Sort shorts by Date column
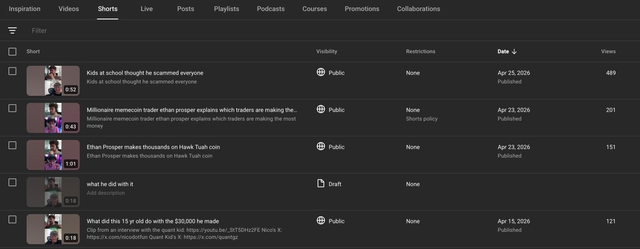The width and height of the screenshot is (640, 249). [503, 52]
